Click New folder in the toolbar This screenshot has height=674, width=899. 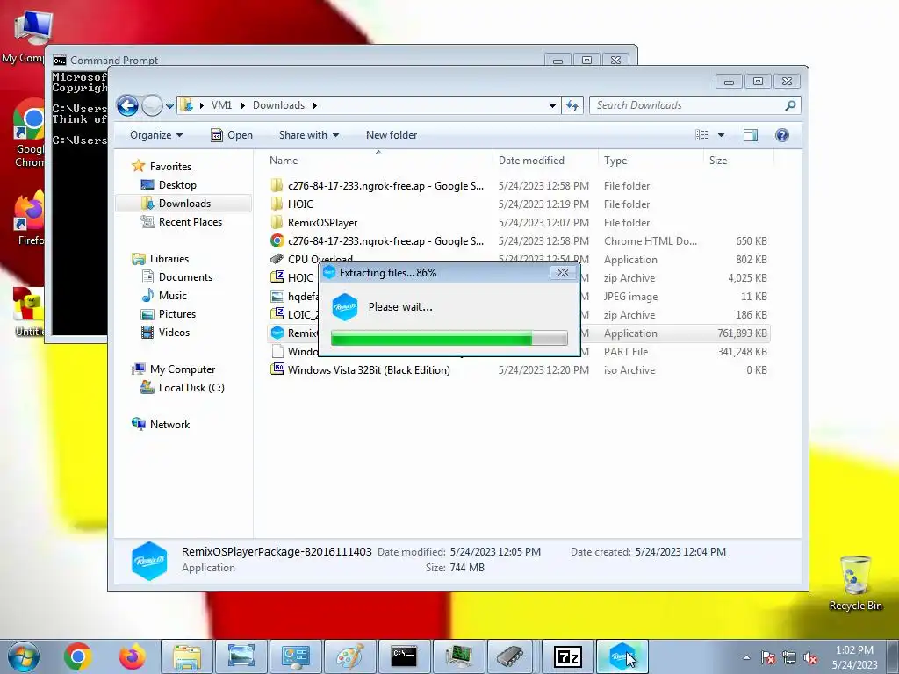392,135
